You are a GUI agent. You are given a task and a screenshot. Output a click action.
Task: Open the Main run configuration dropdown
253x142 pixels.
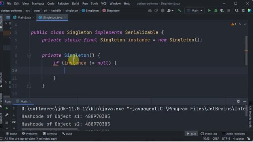195,11
